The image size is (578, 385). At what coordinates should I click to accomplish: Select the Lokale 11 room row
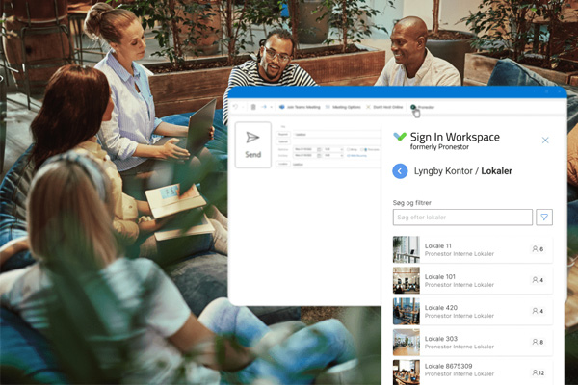click(473, 249)
